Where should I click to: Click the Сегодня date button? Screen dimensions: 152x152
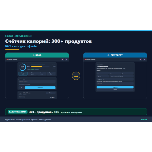pos(51,93)
